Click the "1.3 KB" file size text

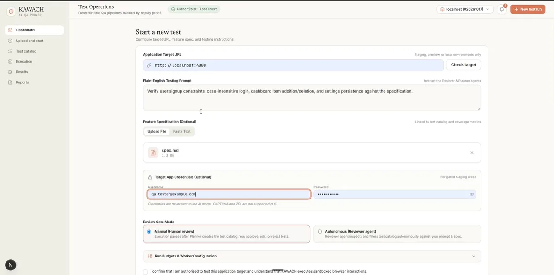(x=168, y=156)
